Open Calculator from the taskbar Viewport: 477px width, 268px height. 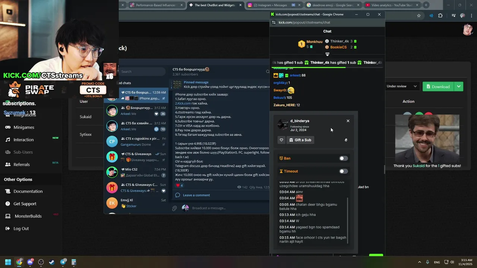(x=74, y=262)
